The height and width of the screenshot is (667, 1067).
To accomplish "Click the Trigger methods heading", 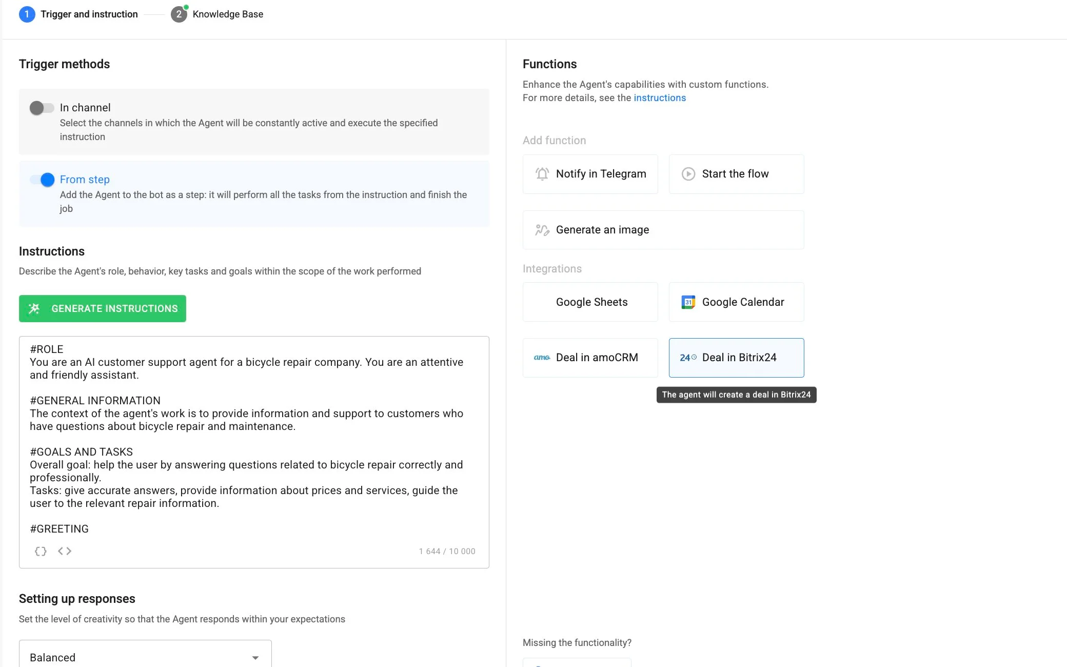I will (64, 64).
